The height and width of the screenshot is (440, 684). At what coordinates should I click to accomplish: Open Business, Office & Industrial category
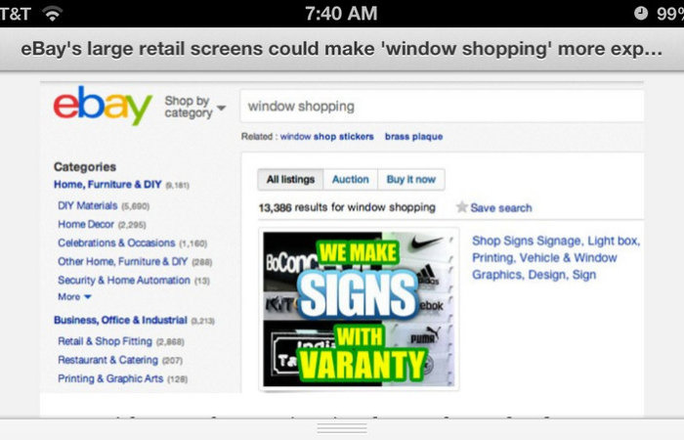click(x=120, y=320)
